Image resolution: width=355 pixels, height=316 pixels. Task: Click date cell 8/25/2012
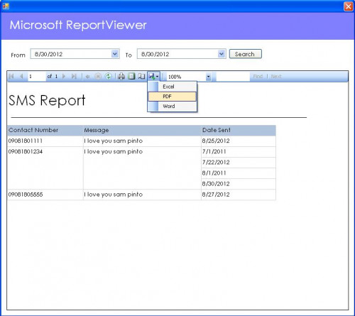(x=239, y=141)
